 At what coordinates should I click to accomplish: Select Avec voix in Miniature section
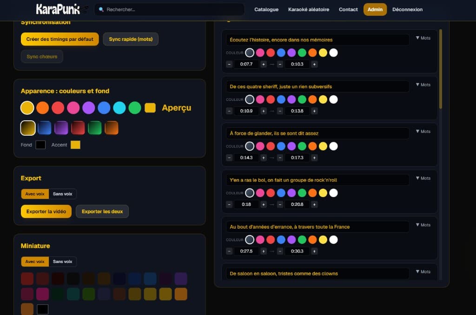35,262
